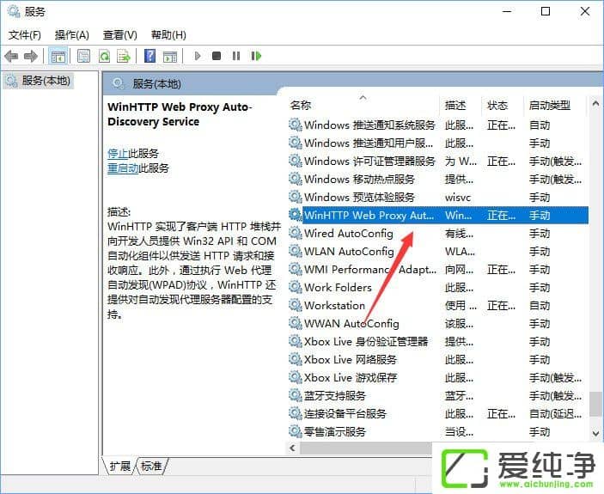Image resolution: width=604 pixels, height=494 pixels.
Task: Select the Workstation service
Action: coord(438,306)
